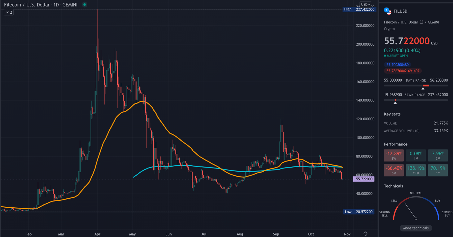Click the Crypto category label
Viewport: 453px width, 237px height.
389,29
